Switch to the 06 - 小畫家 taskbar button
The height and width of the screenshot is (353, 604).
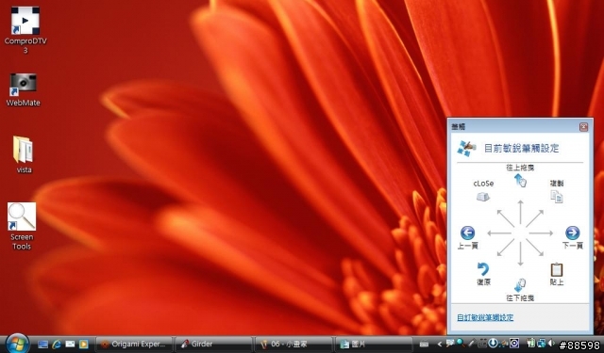294,344
